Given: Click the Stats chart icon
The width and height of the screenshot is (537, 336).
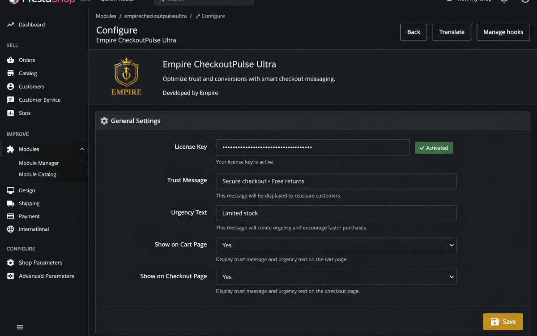Looking at the screenshot, I should pos(11,113).
